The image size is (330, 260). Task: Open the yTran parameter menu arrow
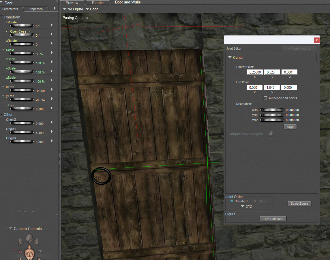coord(52,99)
